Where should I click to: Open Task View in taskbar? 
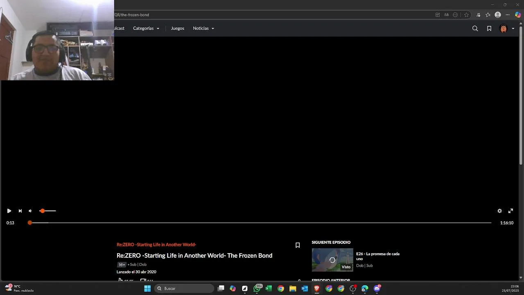(x=221, y=288)
